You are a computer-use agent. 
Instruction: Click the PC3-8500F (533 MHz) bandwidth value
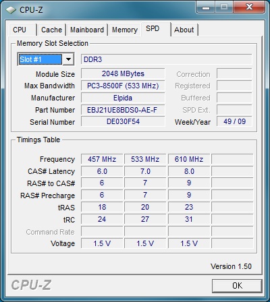coord(123,86)
